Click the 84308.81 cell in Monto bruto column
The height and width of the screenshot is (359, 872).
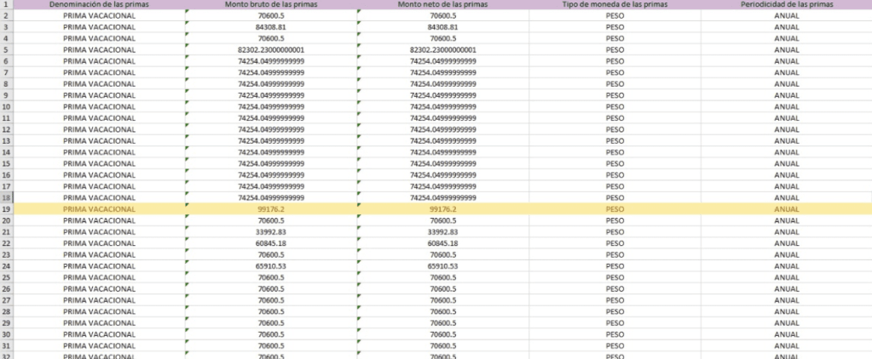(270, 27)
